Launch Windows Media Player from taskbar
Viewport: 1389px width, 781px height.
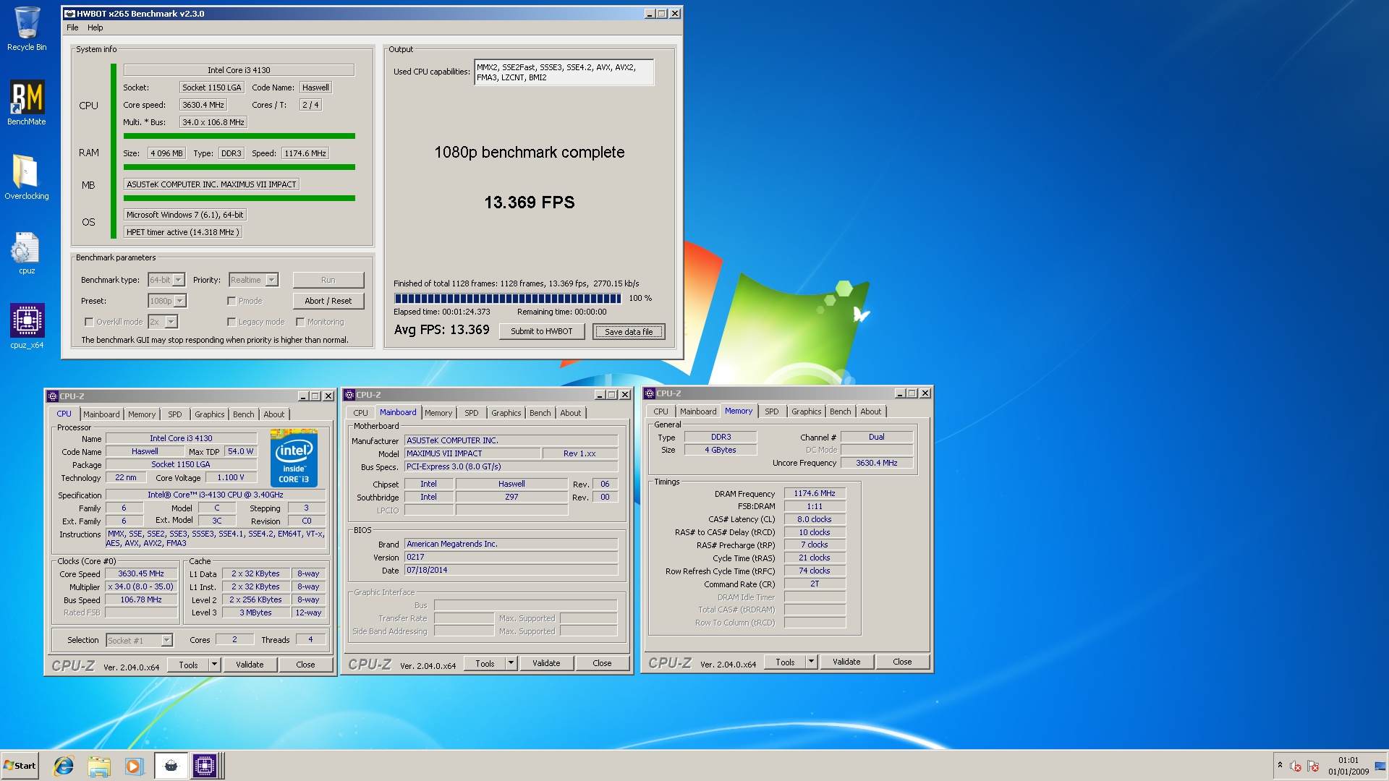click(134, 766)
